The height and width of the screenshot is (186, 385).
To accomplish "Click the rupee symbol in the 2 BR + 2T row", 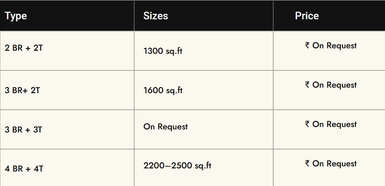I will tap(307, 45).
